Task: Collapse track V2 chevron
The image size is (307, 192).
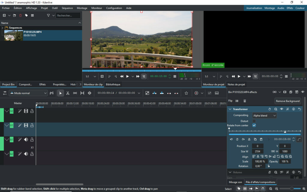Action: [x=7, y=111]
